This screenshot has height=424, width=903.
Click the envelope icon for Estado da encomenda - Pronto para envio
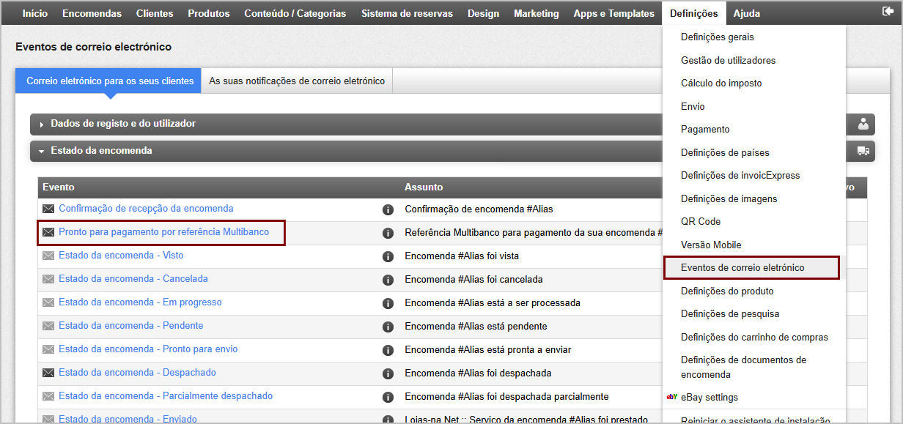(48, 349)
